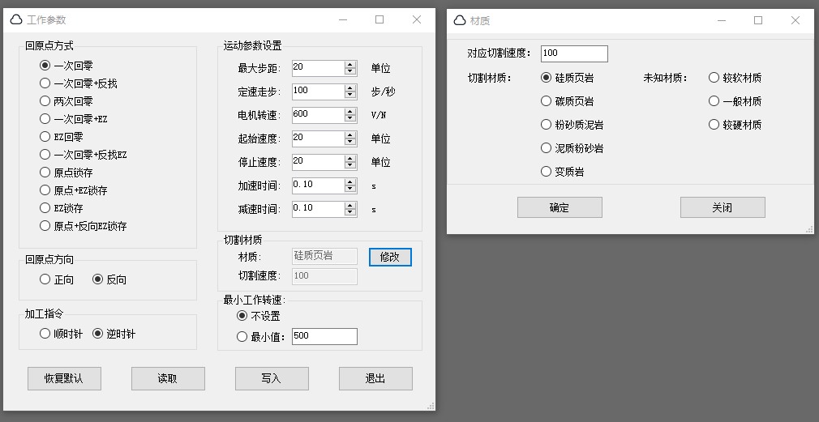Decrease 最大步距 with down arrow
Image resolution: width=819 pixels, height=422 pixels.
350,72
